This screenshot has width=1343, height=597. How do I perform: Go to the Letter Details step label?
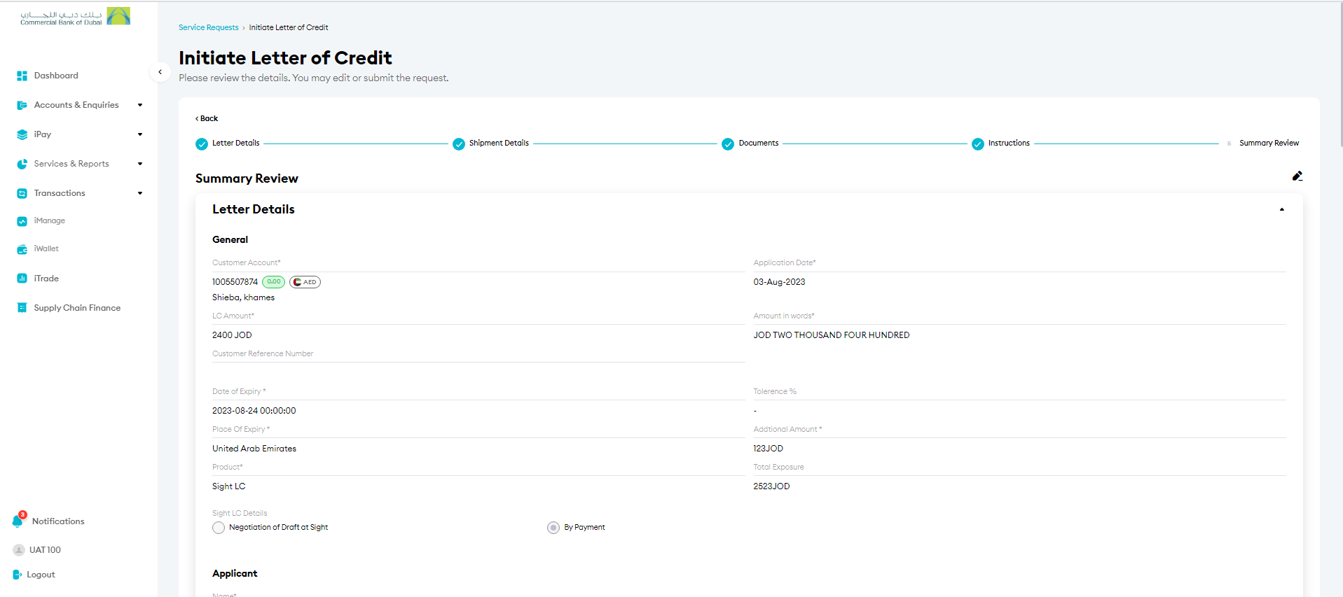[235, 143]
